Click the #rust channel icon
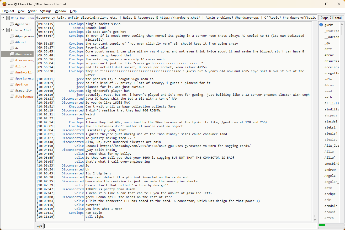The width and height of the screenshot is (345, 230). (12, 42)
